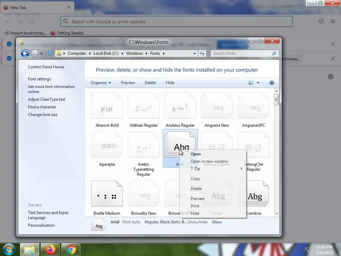Click the scrollbar up arrow in font list
The image size is (341, 256).
coord(277,91)
